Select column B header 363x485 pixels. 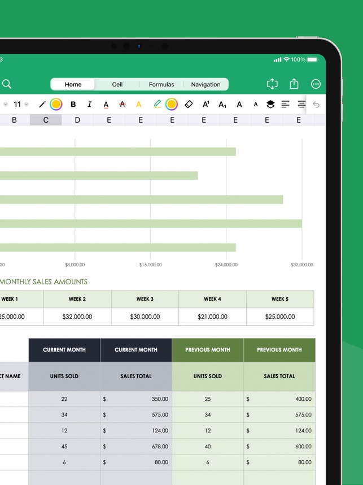click(14, 120)
